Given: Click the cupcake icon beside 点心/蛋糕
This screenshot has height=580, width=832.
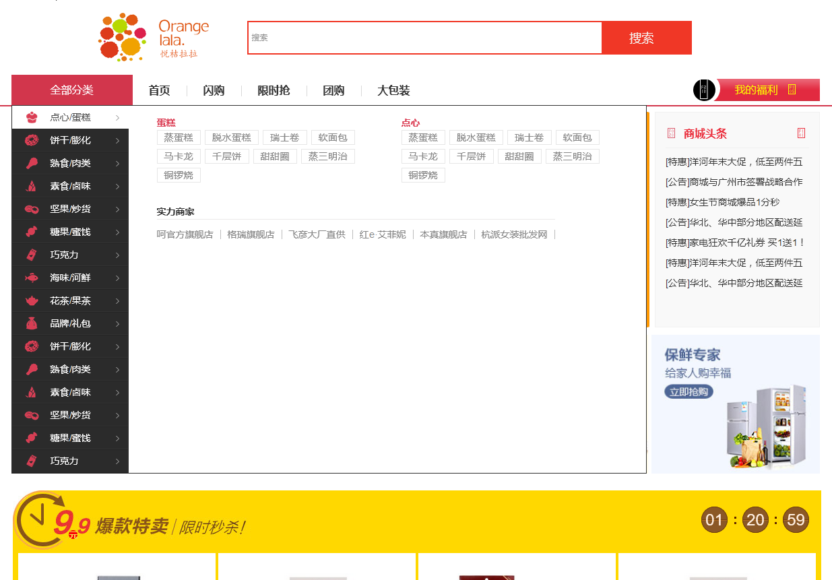Looking at the screenshot, I should [x=32, y=118].
